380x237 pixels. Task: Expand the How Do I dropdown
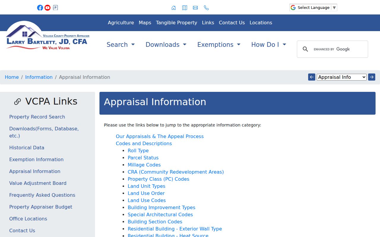(x=269, y=45)
